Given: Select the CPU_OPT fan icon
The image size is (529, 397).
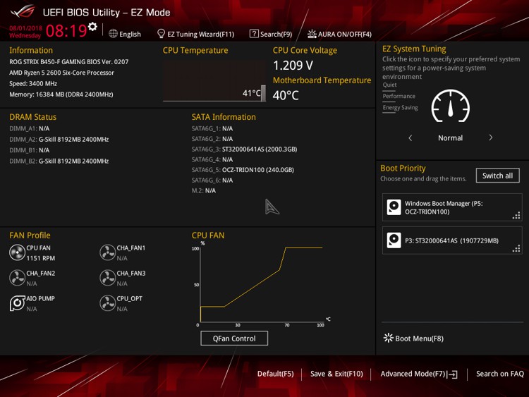Looking at the screenshot, I should point(108,303).
